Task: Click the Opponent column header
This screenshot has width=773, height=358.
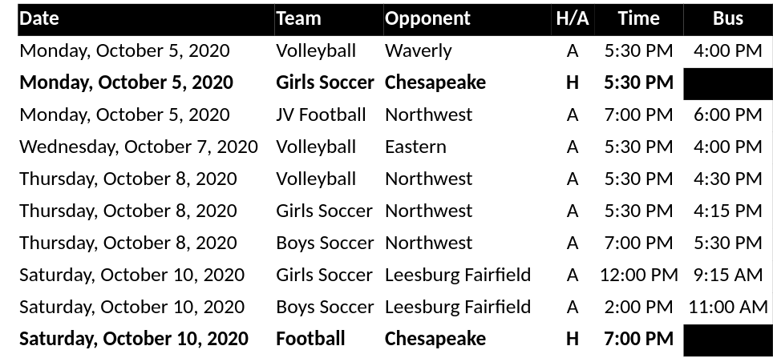Action: click(427, 18)
